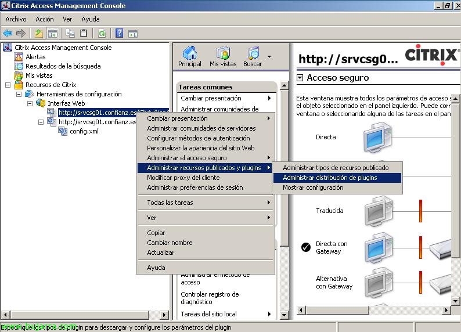Choose Copiar in context menu
The image size is (461, 332).
[205, 233]
